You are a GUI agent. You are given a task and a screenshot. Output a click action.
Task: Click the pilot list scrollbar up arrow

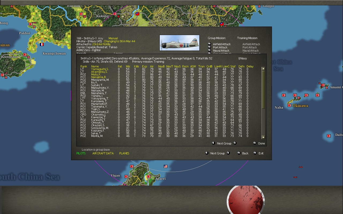[263, 69]
